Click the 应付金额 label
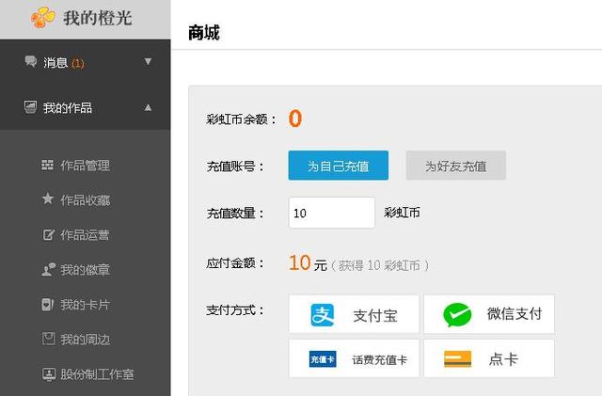The image size is (602, 396). (235, 263)
